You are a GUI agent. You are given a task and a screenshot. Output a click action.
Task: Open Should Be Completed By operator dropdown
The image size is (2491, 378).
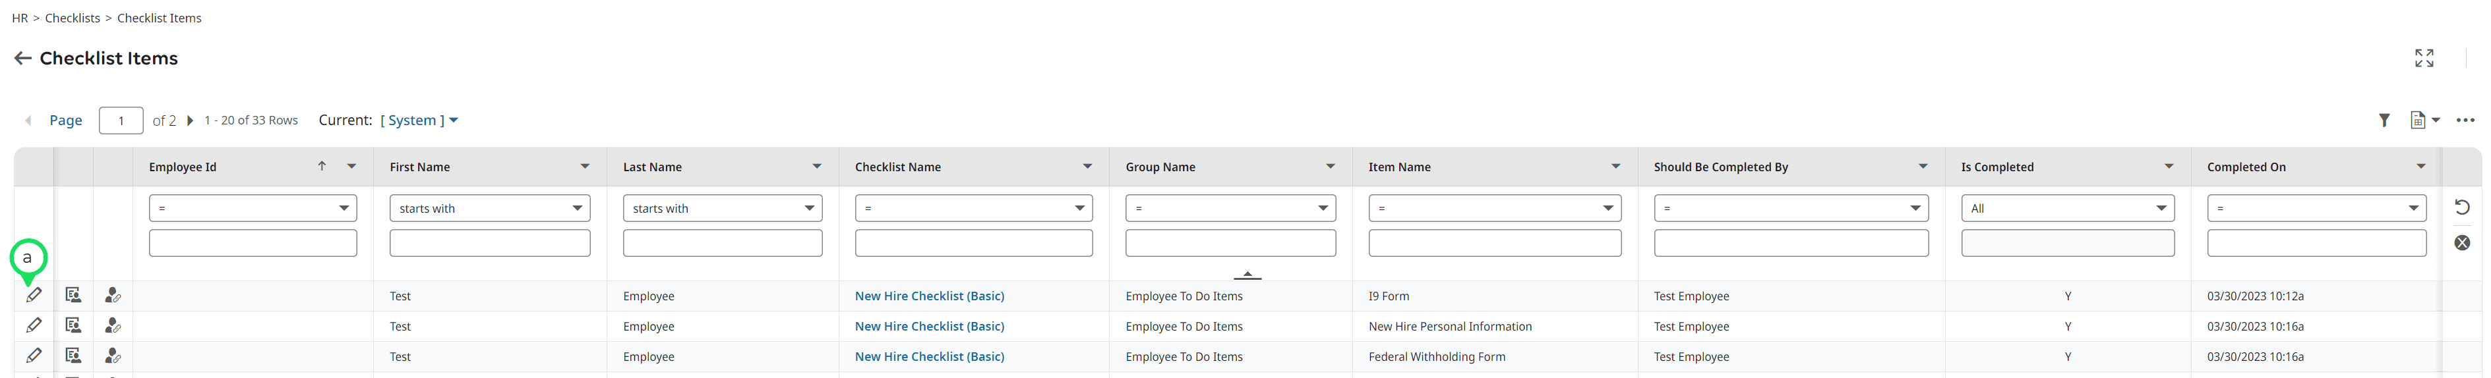(1791, 208)
